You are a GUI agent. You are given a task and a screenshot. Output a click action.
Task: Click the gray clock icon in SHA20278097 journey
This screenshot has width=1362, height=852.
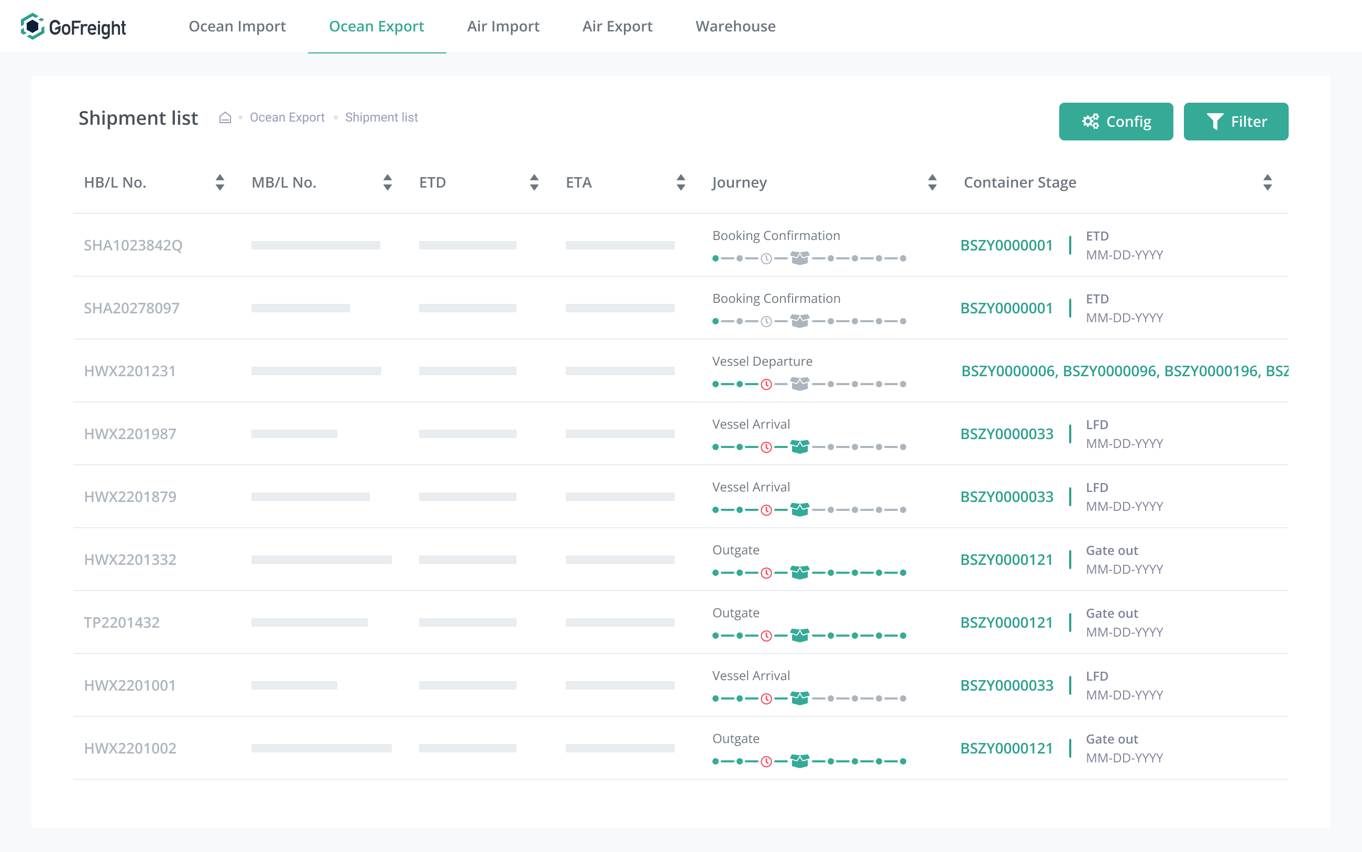766,321
